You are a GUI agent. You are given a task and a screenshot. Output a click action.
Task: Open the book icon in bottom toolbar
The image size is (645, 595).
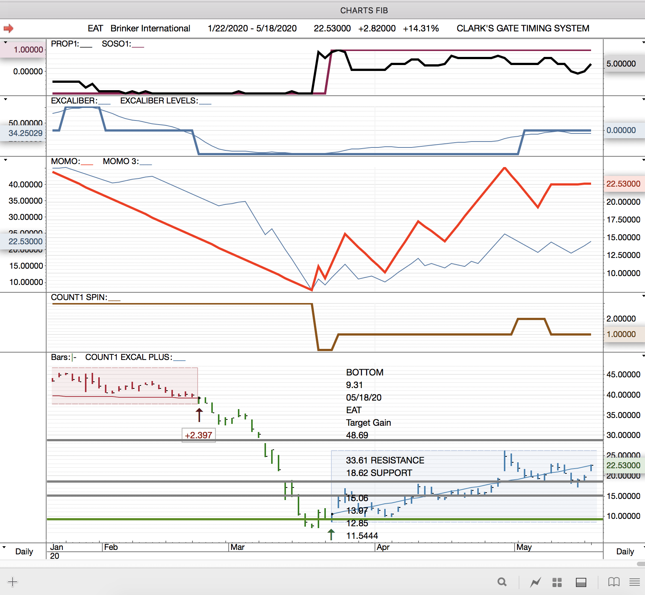point(614,582)
